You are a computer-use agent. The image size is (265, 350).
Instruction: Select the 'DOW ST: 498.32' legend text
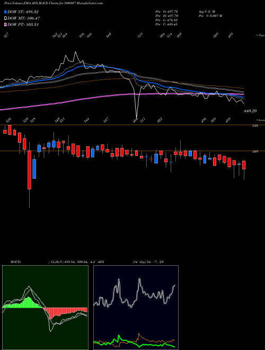tap(23, 12)
